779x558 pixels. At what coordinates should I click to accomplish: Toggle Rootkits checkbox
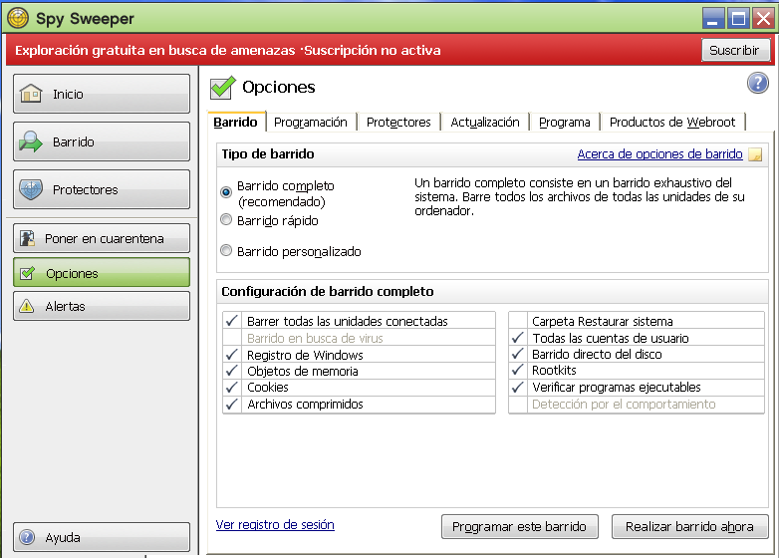coord(518,371)
